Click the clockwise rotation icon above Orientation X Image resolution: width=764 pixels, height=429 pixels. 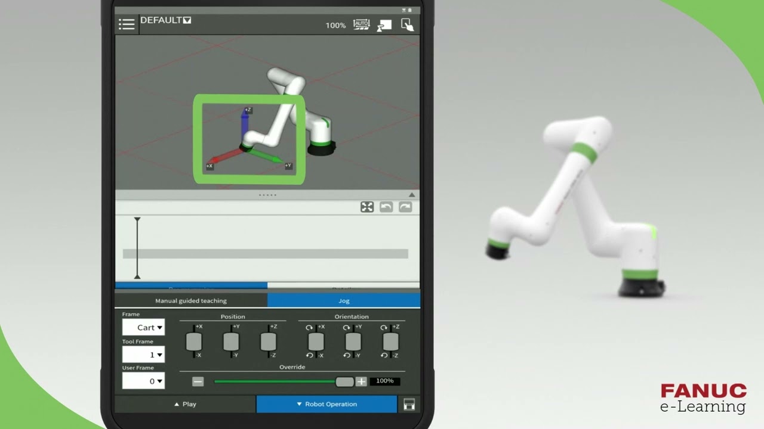[x=309, y=328]
